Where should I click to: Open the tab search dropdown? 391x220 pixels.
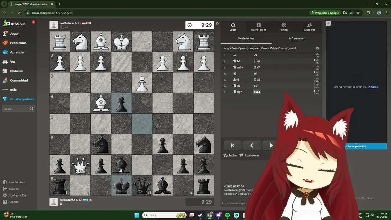point(4,4)
